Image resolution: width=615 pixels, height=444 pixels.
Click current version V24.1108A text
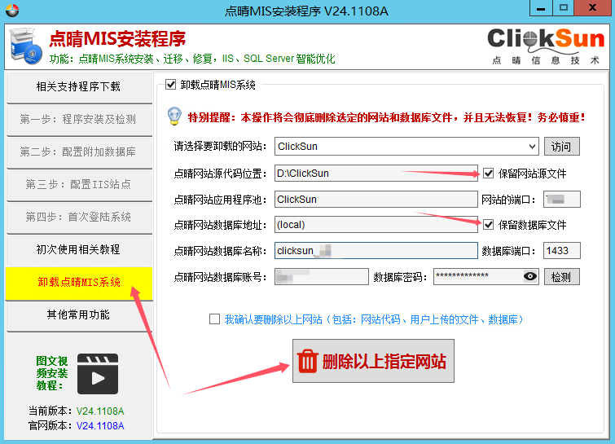click(100, 411)
